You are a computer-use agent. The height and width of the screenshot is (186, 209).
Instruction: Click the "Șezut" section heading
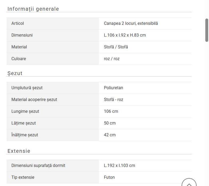[15, 73]
